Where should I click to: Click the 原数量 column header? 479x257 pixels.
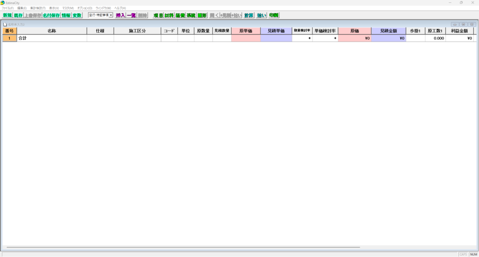click(203, 31)
